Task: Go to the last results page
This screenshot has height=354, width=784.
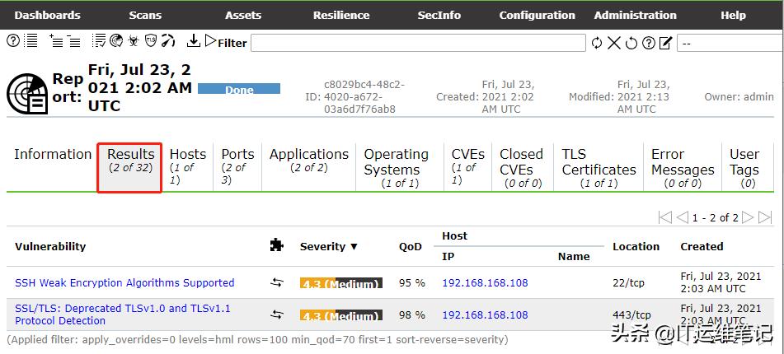Action: (x=764, y=217)
